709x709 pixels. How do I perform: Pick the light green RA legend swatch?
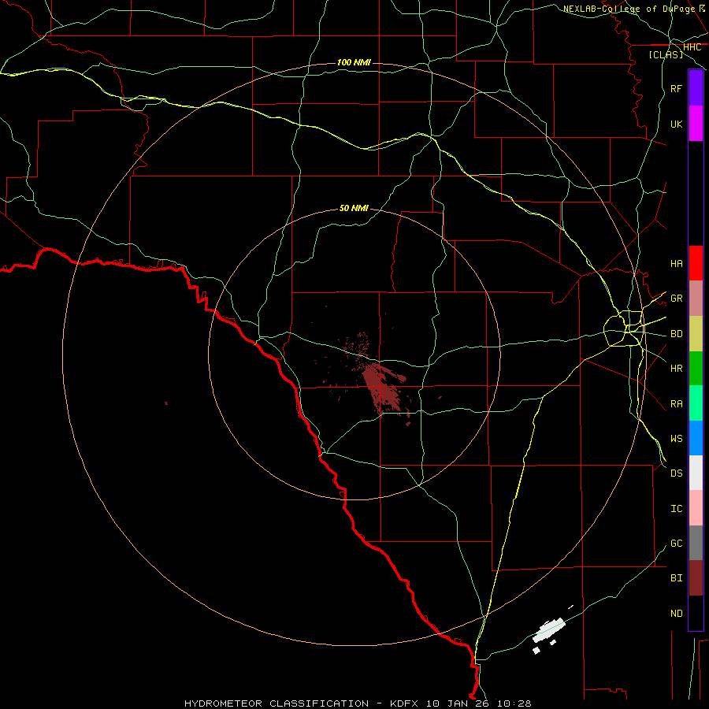(x=696, y=403)
